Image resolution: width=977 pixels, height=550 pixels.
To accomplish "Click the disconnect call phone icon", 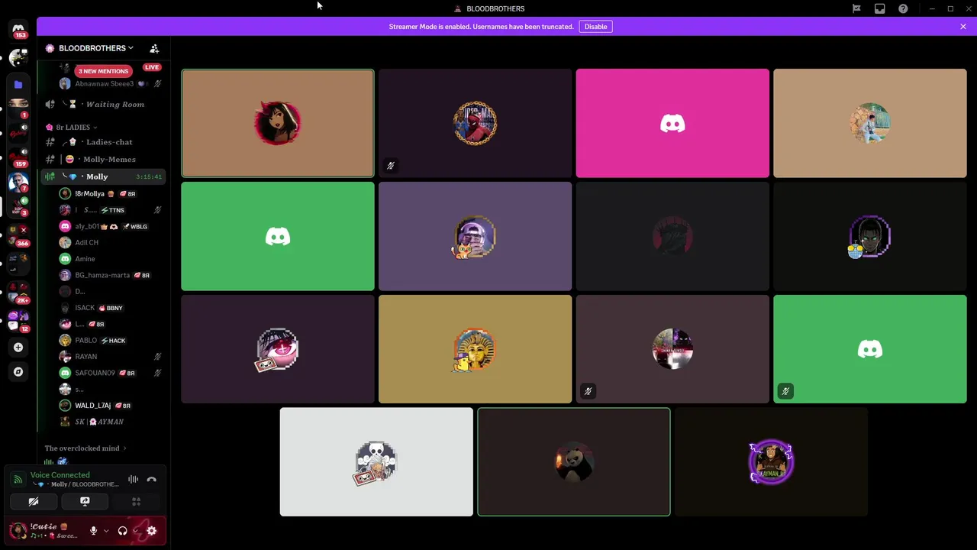I will pos(151,480).
